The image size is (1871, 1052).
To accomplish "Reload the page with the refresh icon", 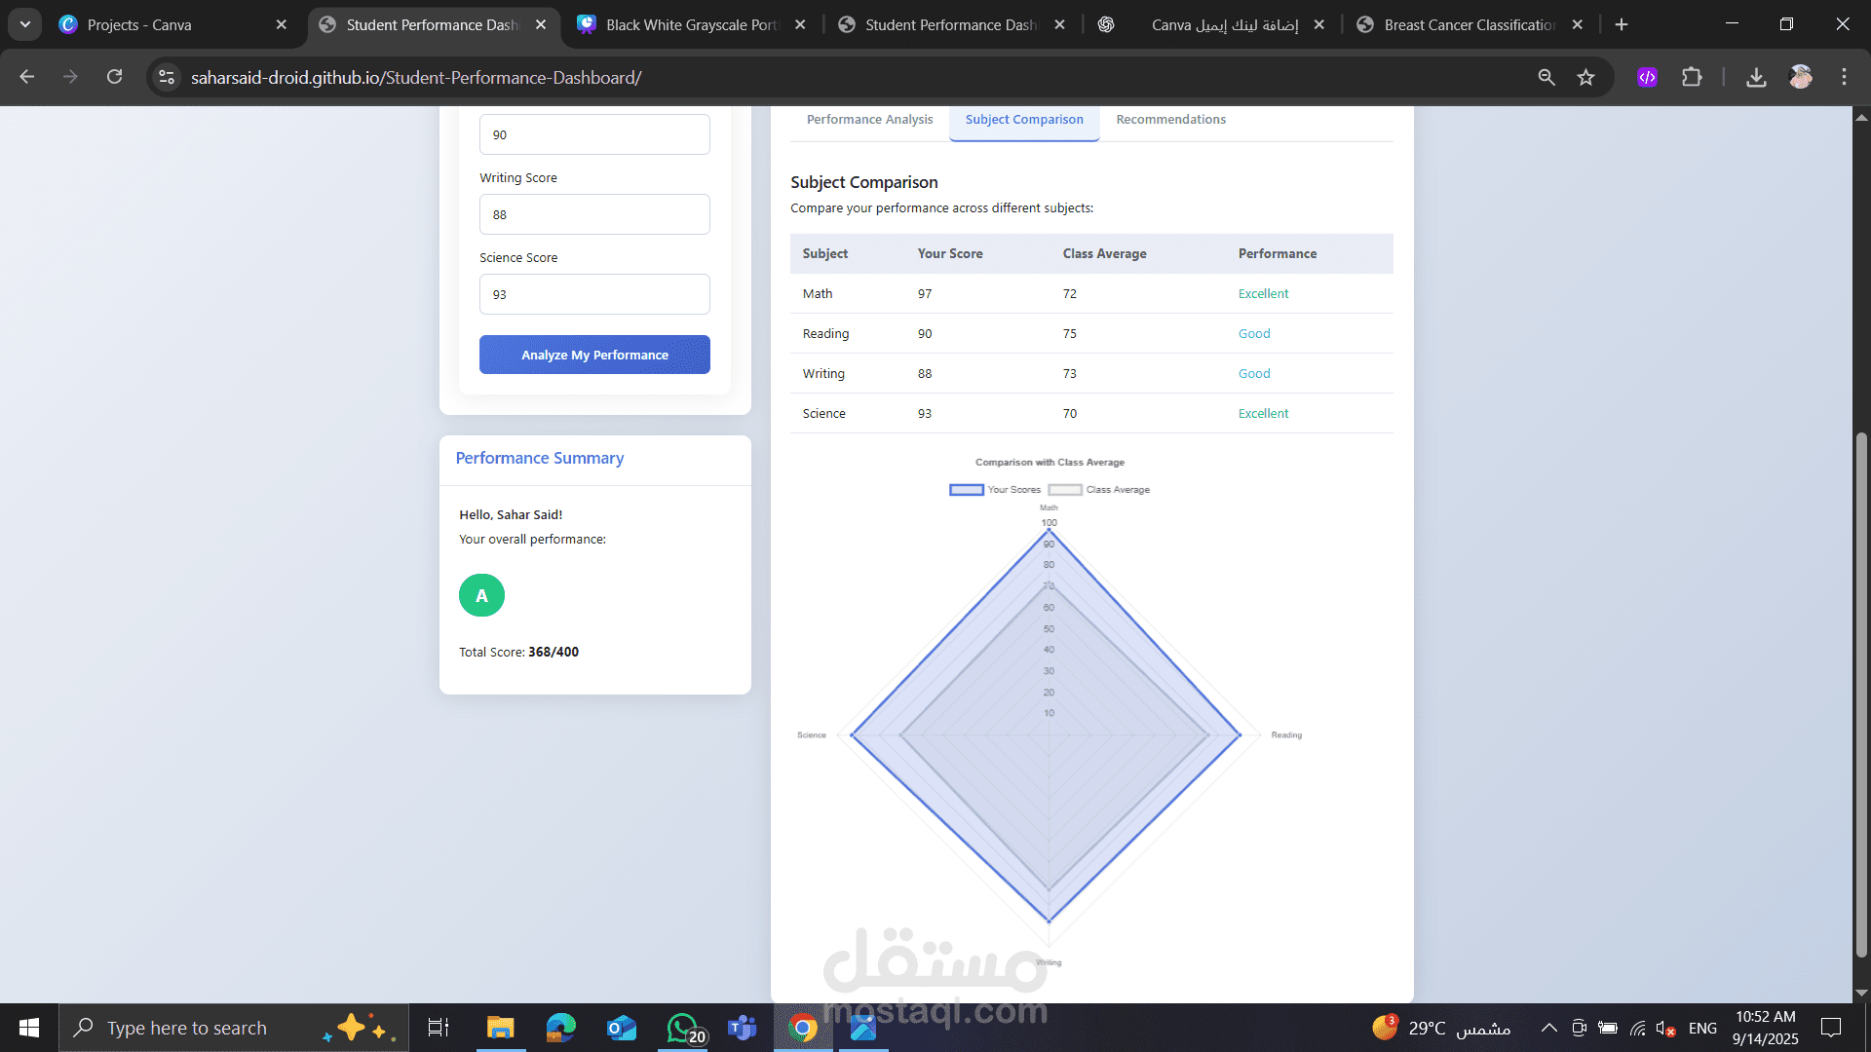I will pos(114,77).
